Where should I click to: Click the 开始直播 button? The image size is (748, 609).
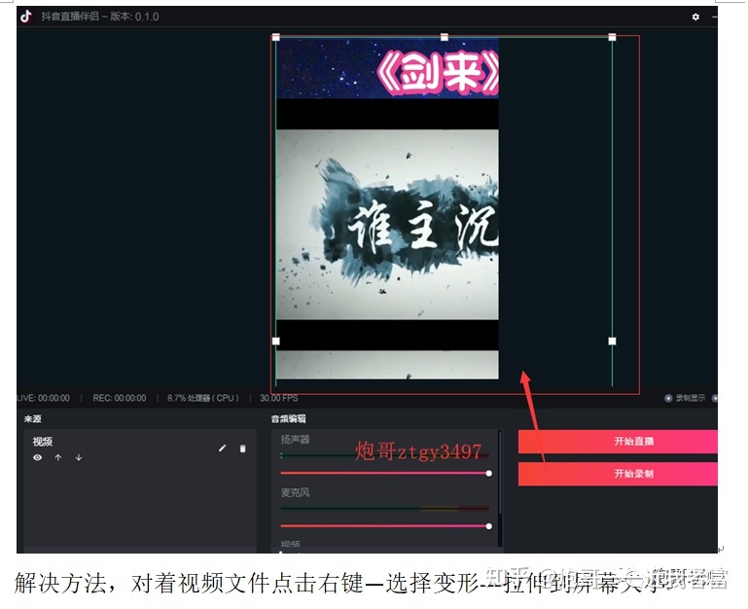618,442
